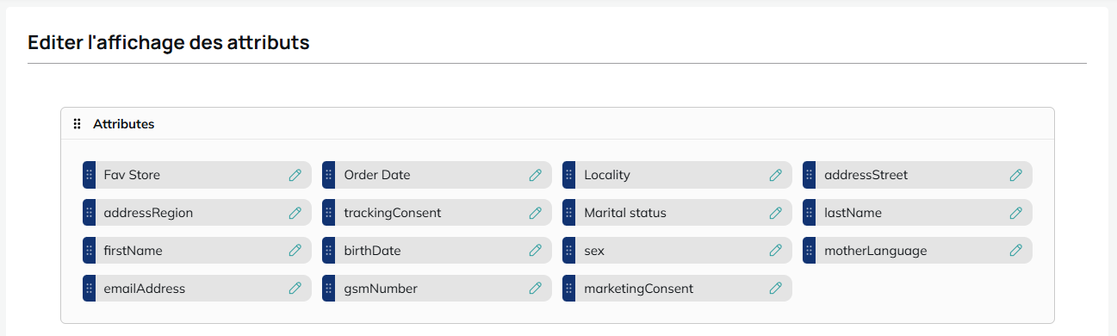Click the addressRegion drag handle
The width and height of the screenshot is (1117, 336).
click(x=89, y=213)
